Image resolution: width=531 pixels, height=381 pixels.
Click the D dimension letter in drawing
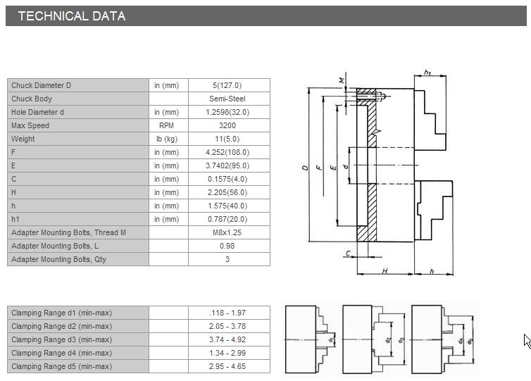pos(305,168)
